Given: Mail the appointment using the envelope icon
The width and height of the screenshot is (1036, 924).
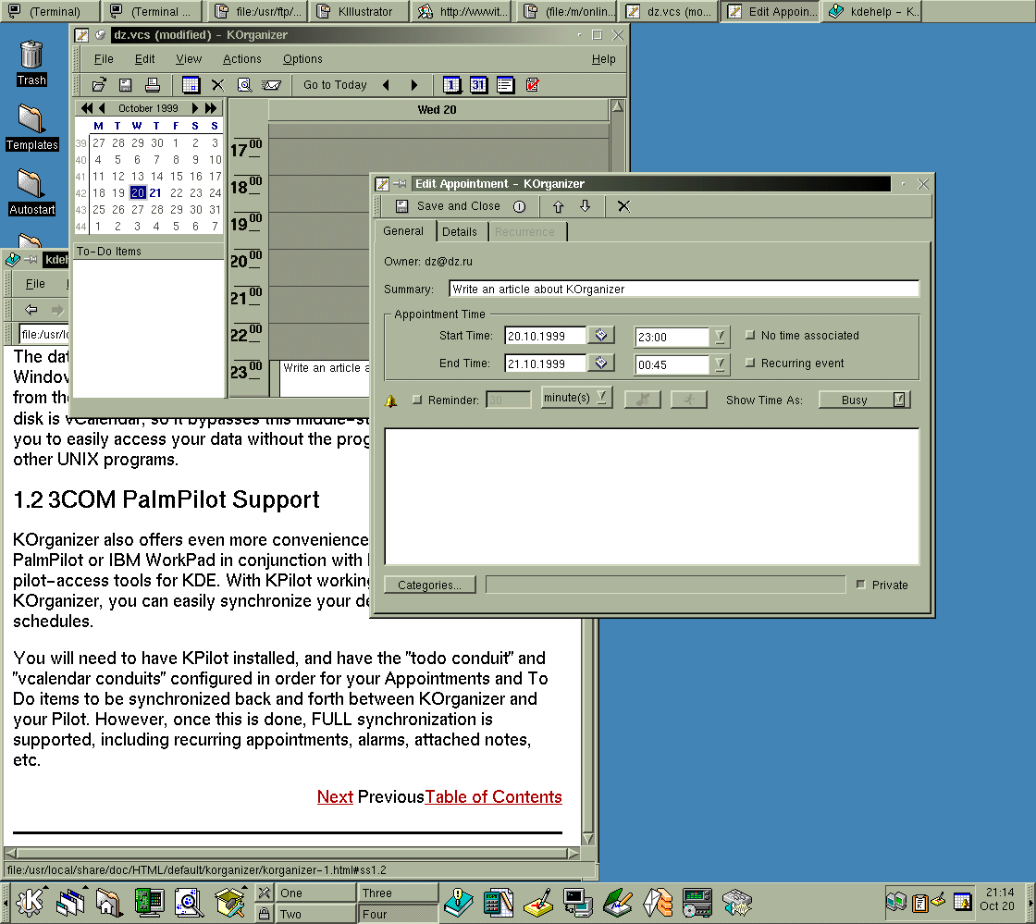Looking at the screenshot, I should point(272,84).
